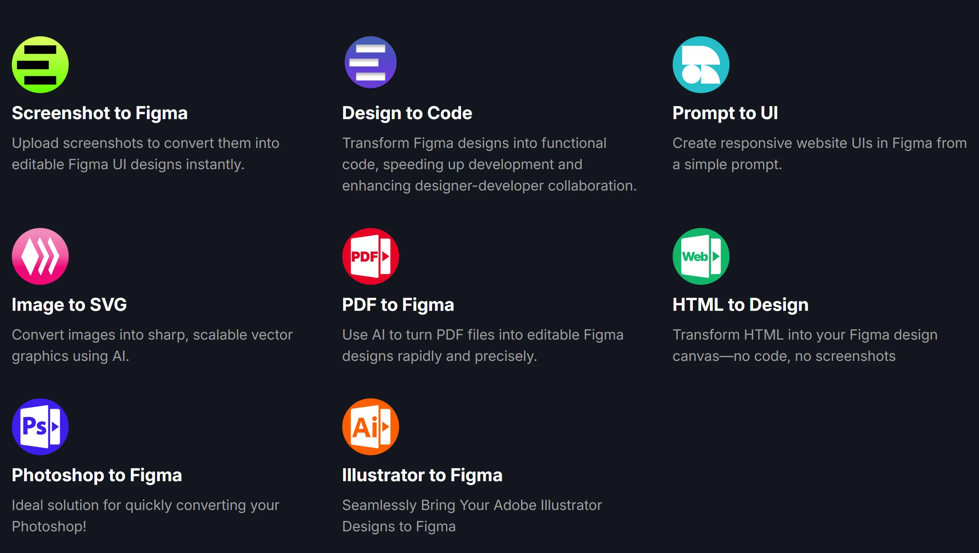
Task: Select the Prompt to UI title
Action: coord(725,113)
